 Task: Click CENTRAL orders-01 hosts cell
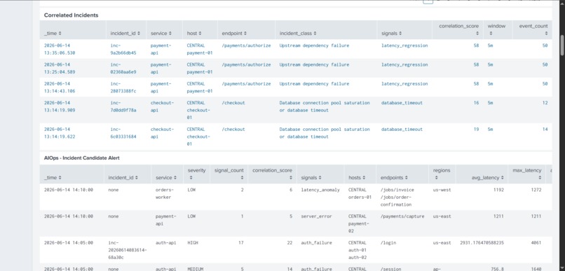coord(360,193)
